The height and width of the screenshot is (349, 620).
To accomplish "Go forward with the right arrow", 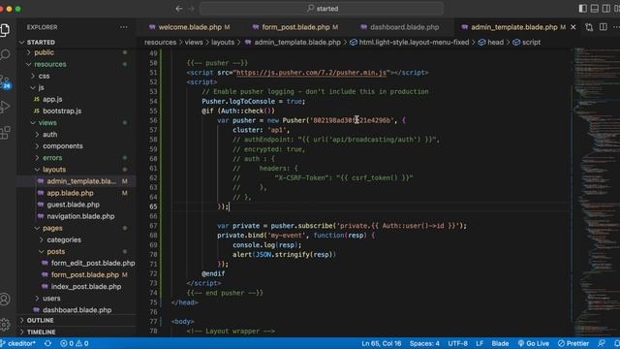I will [x=192, y=9].
